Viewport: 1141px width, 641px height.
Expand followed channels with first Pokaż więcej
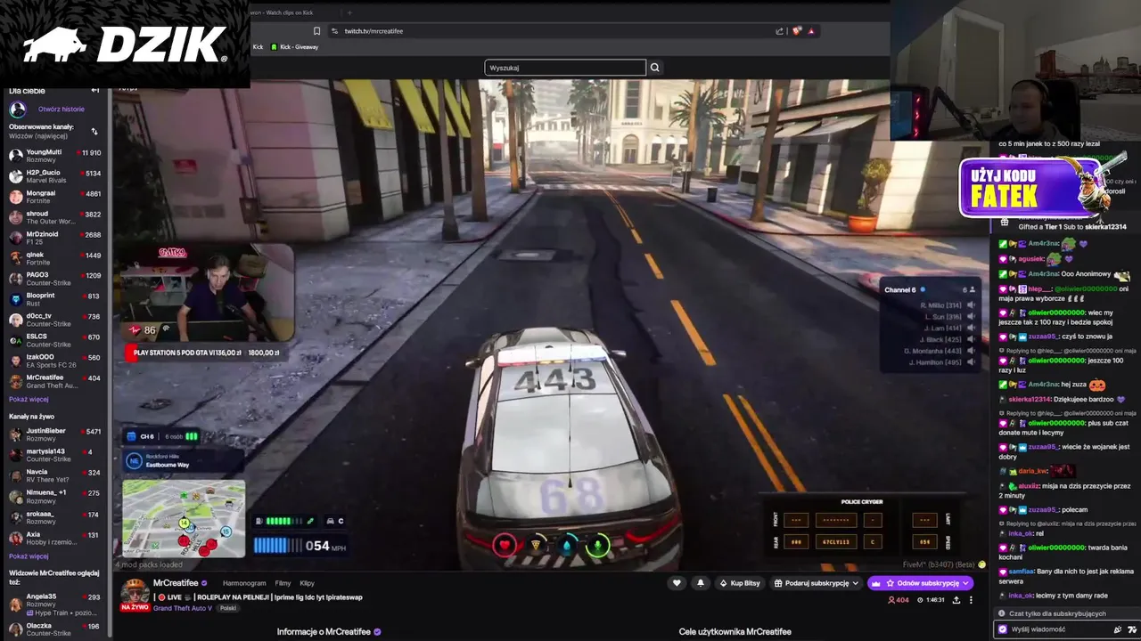[x=29, y=400]
